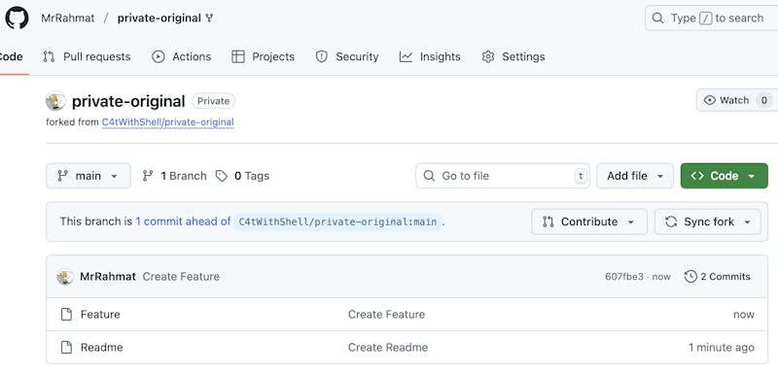This screenshot has width=778, height=373.
Task: Go to the Settings tab
Action: (513, 56)
